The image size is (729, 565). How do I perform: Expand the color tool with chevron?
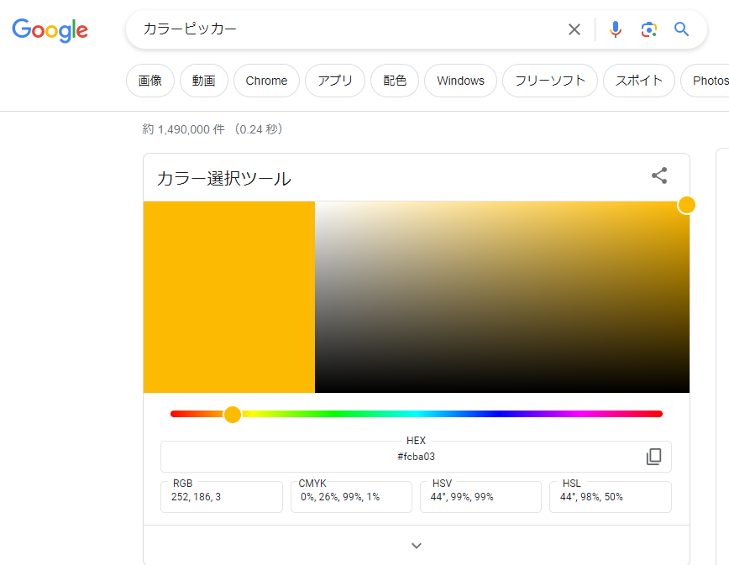[417, 546]
